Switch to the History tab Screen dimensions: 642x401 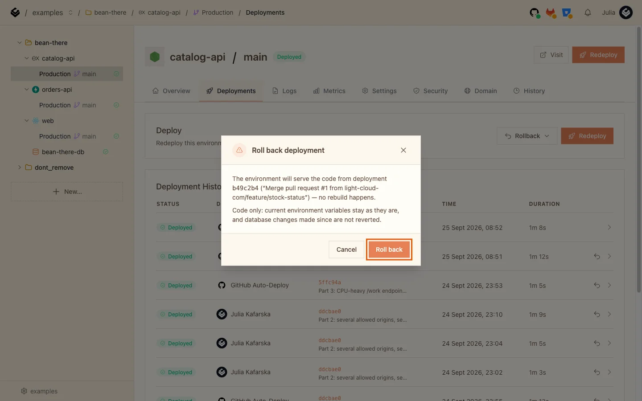click(529, 91)
